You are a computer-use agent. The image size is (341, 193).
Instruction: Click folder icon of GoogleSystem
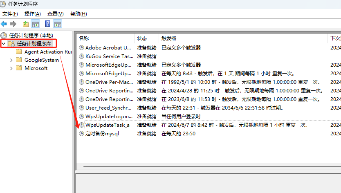point(19,60)
